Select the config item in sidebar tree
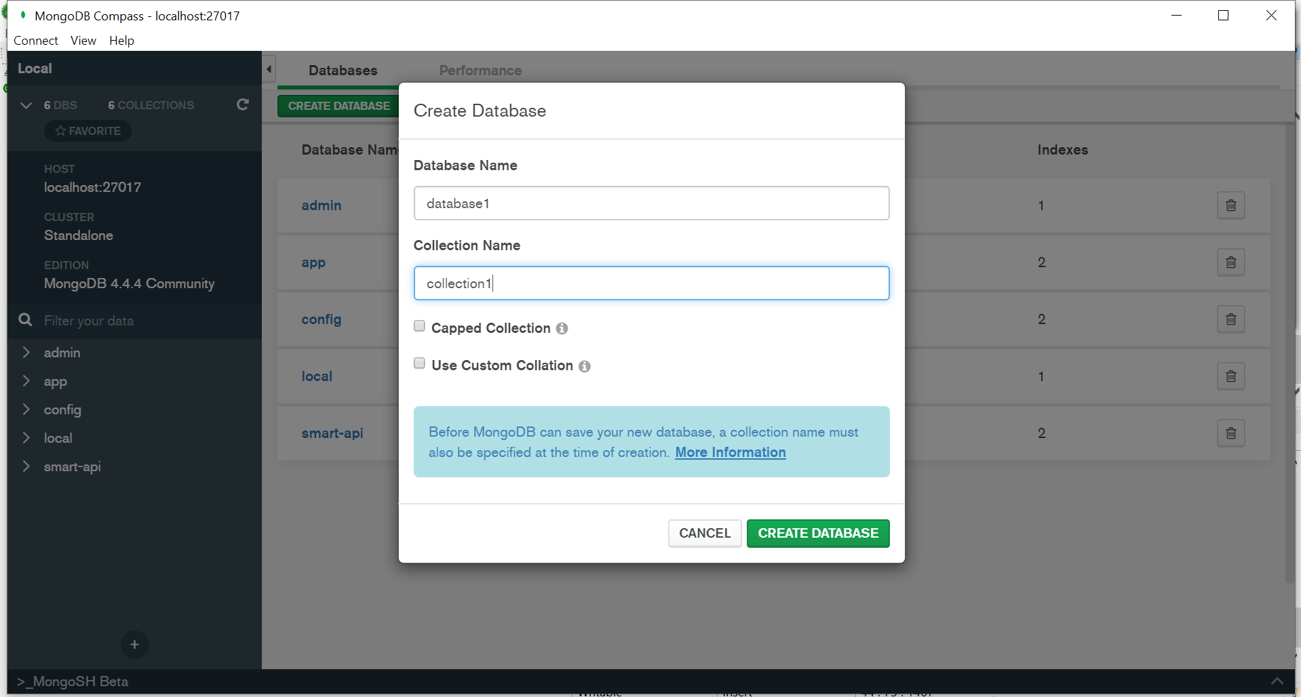 click(62, 410)
